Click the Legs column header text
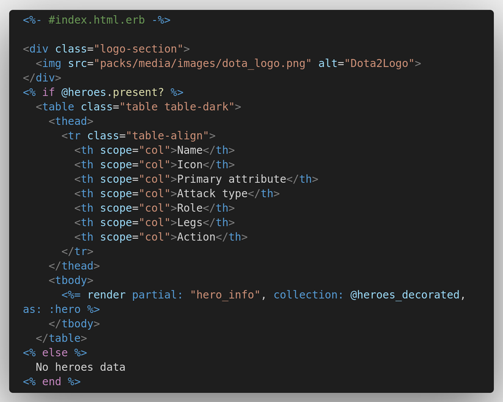Viewport: 503px width, 402px height. click(190, 222)
